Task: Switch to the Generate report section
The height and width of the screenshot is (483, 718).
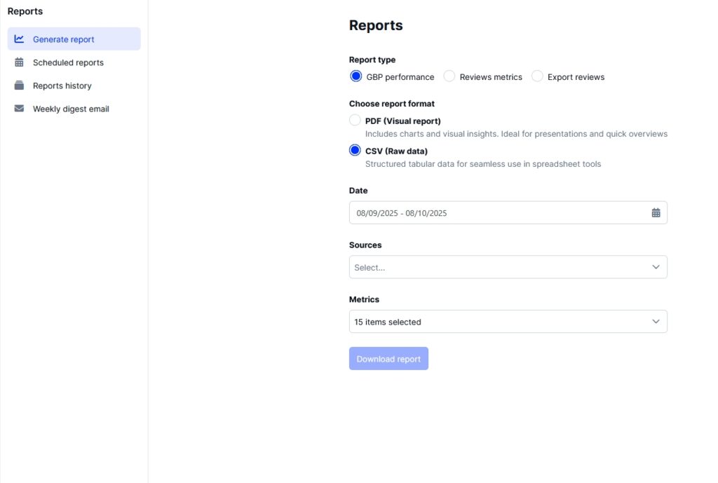Action: click(x=64, y=39)
